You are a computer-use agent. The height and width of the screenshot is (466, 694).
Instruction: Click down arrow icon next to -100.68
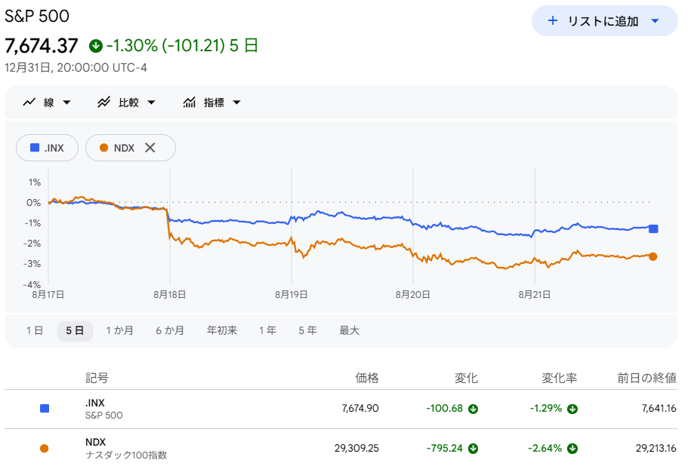click(473, 409)
